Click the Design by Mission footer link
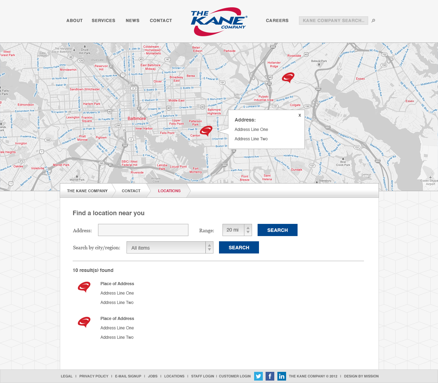Screen dimensions: 438x383 pyautogui.click(x=361, y=376)
